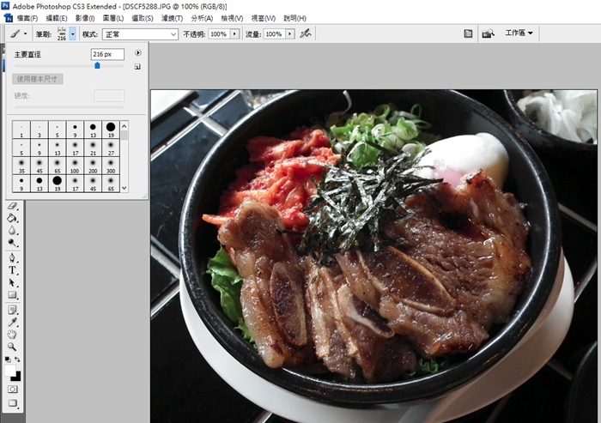This screenshot has width=601, height=423.
Task: Select the Paint Bucket tool
Action: [13, 218]
